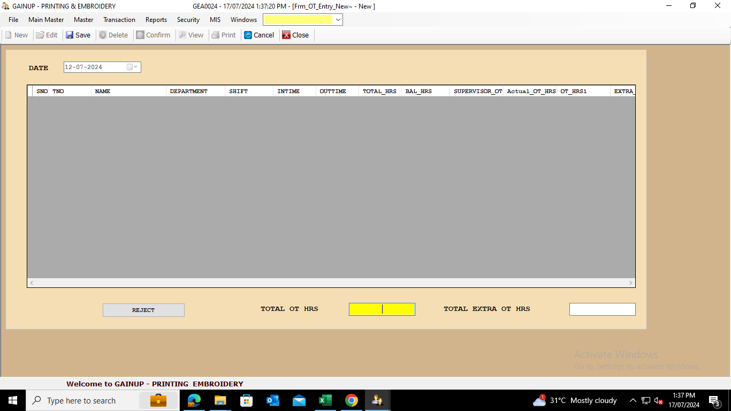Click the TOTAL OT HRS yellow field
This screenshot has height=411, width=731.
click(382, 309)
